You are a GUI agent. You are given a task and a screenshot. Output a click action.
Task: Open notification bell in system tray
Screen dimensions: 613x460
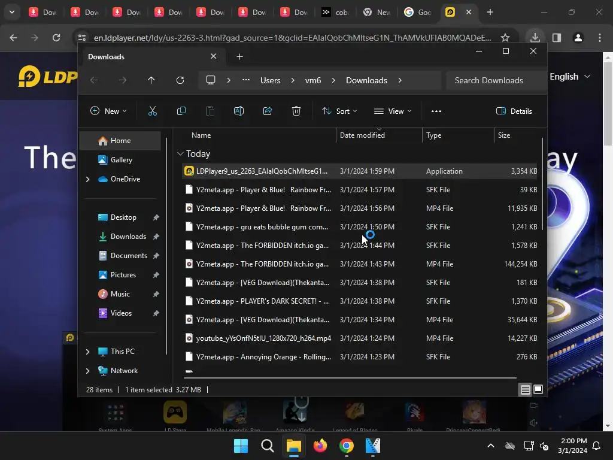pyautogui.click(x=597, y=446)
